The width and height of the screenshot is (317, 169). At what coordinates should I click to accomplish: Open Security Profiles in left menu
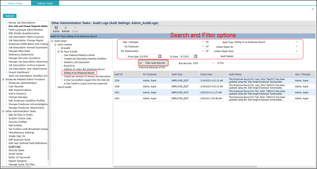(18, 122)
